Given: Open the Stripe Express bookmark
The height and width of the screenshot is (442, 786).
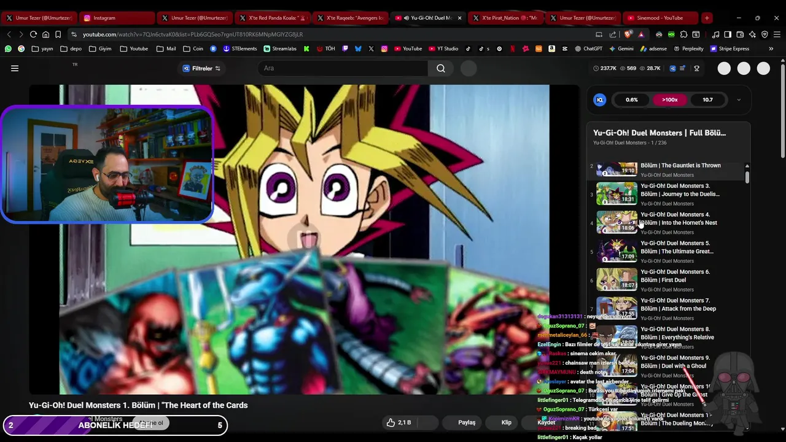Looking at the screenshot, I should 730,48.
